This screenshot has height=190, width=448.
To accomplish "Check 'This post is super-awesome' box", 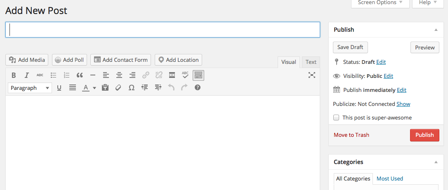I will pyautogui.click(x=336, y=117).
